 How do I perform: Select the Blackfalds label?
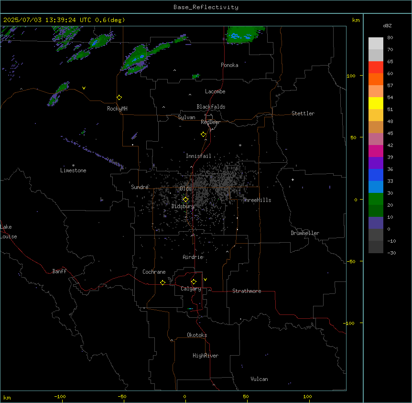(x=211, y=107)
